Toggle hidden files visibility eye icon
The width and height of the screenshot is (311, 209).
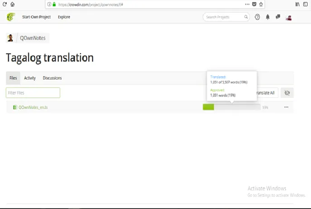pyautogui.click(x=287, y=93)
